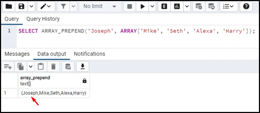The width and height of the screenshot is (260, 113).
Task: Click the Commit database icon
Action: [198, 6]
